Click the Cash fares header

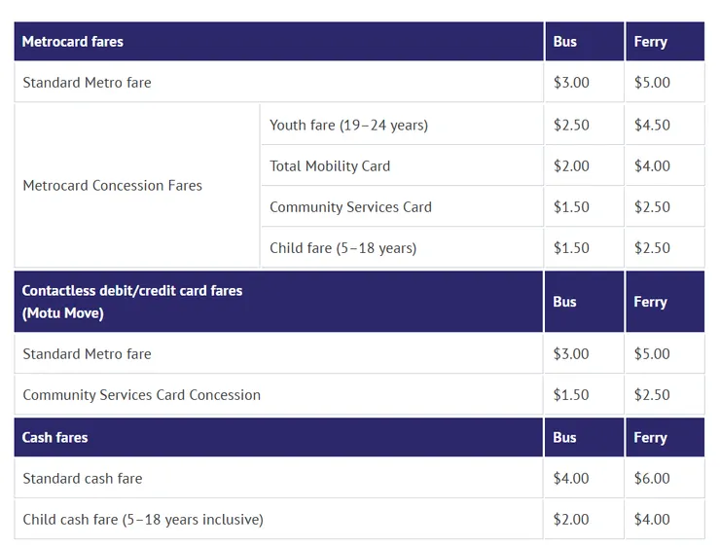55,438
